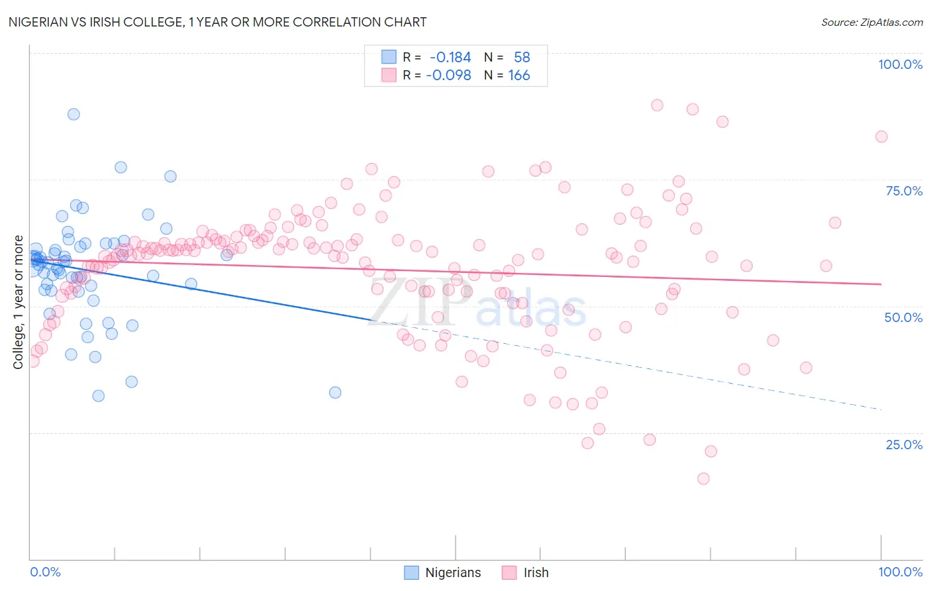Click the 25.0% y-axis label
This screenshot has width=931, height=591.
903,444
